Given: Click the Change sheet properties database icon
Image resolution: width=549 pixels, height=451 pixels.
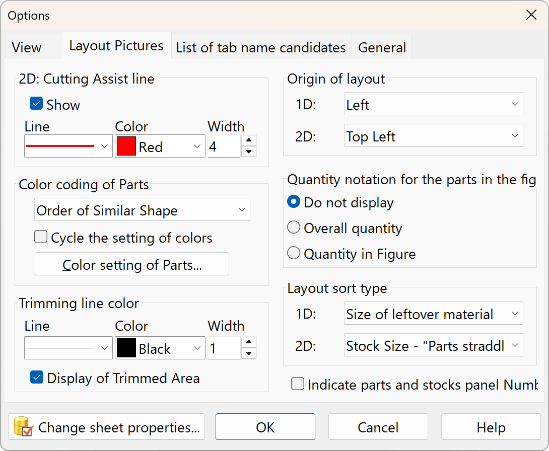Looking at the screenshot, I should click(23, 427).
